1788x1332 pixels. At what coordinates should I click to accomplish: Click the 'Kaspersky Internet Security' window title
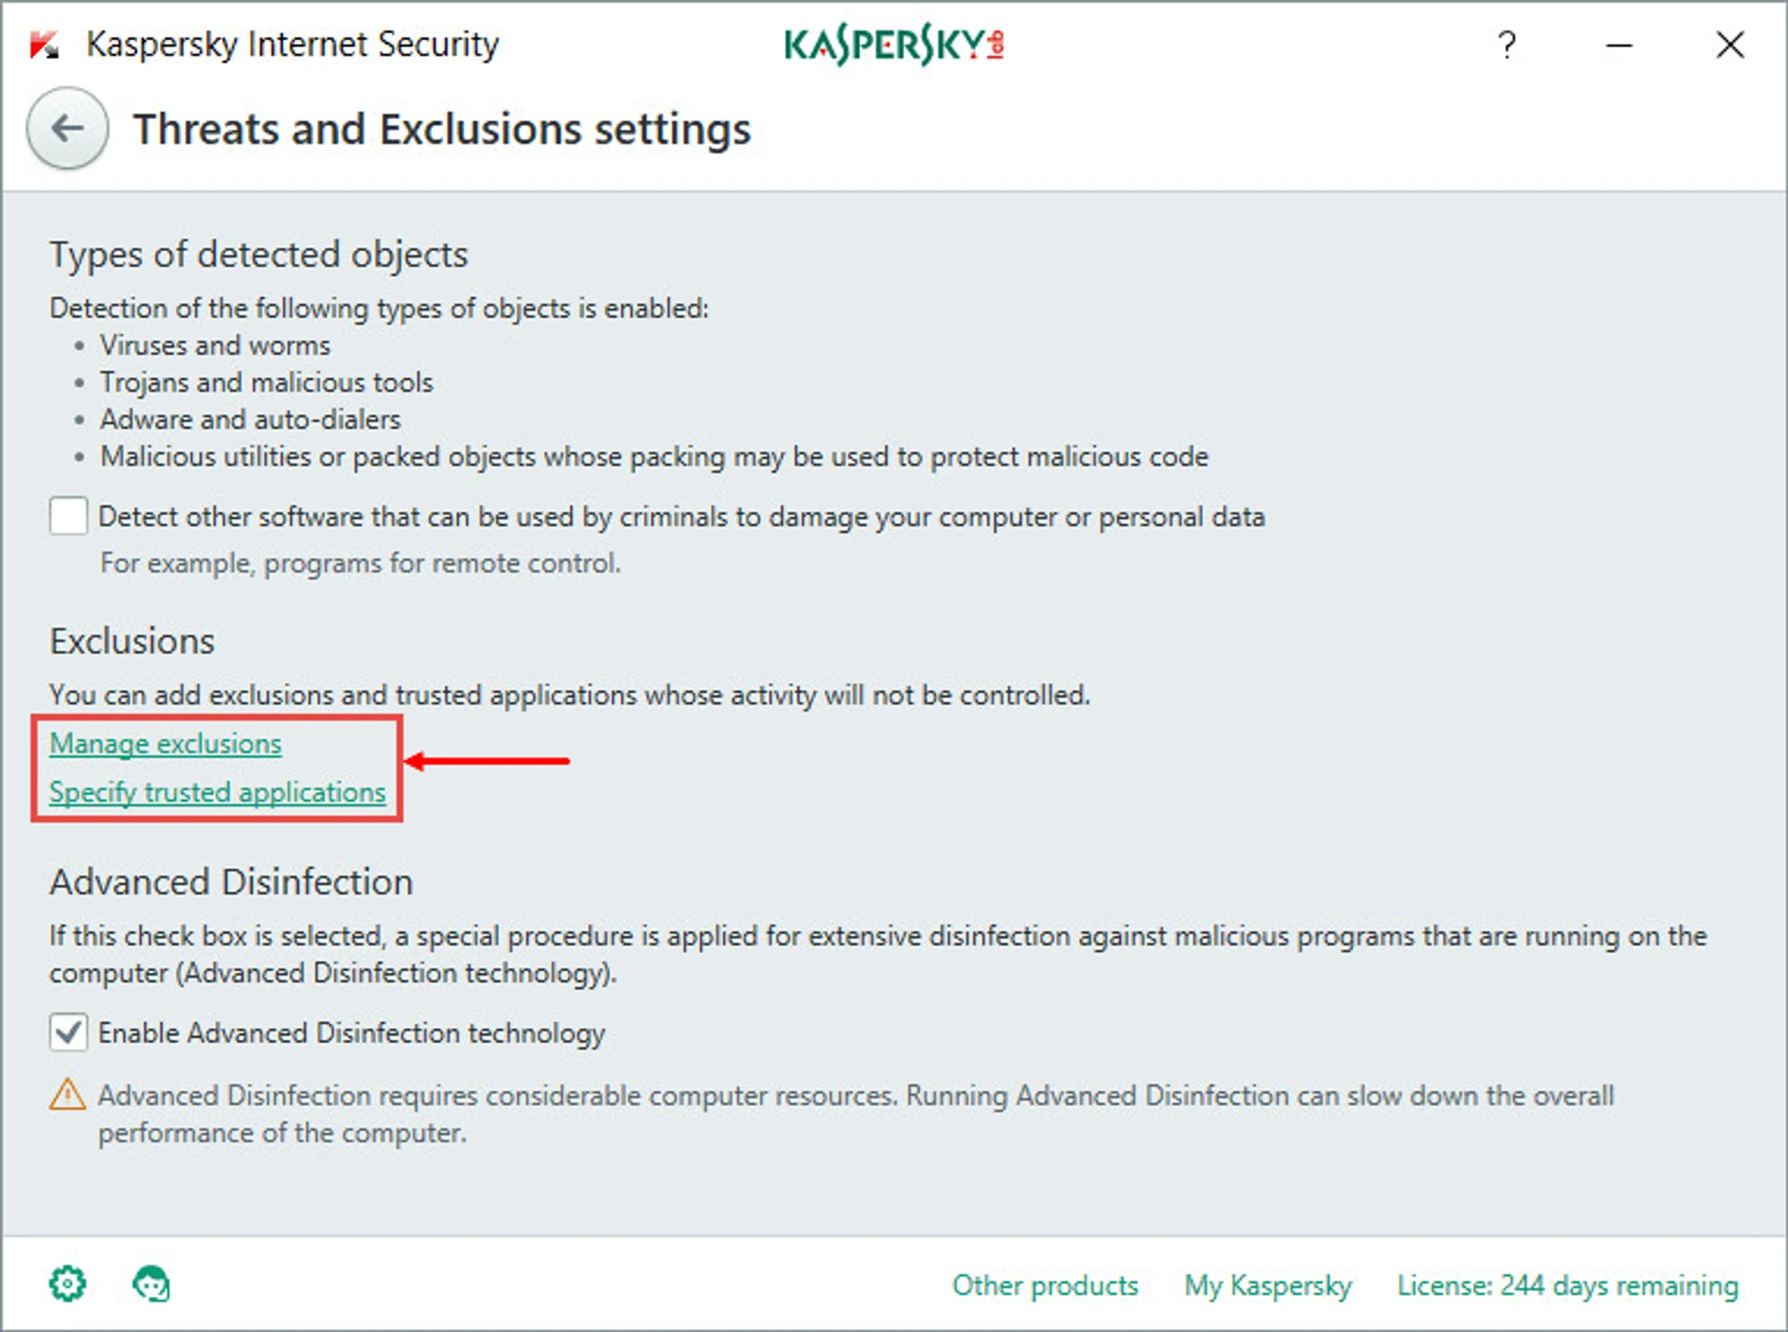(x=292, y=45)
